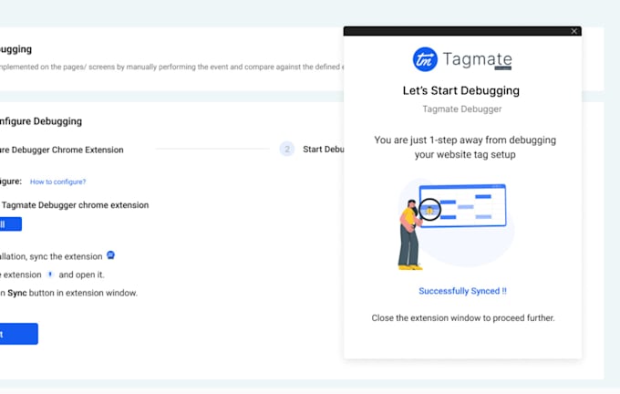
Task: Click 'You are just 1-step away' message
Action: coord(465,147)
